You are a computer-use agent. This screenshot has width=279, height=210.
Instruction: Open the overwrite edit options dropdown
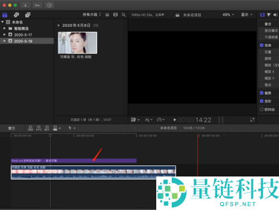click(x=57, y=128)
